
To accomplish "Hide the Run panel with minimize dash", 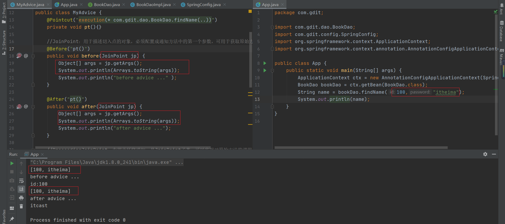I will [x=494, y=154].
